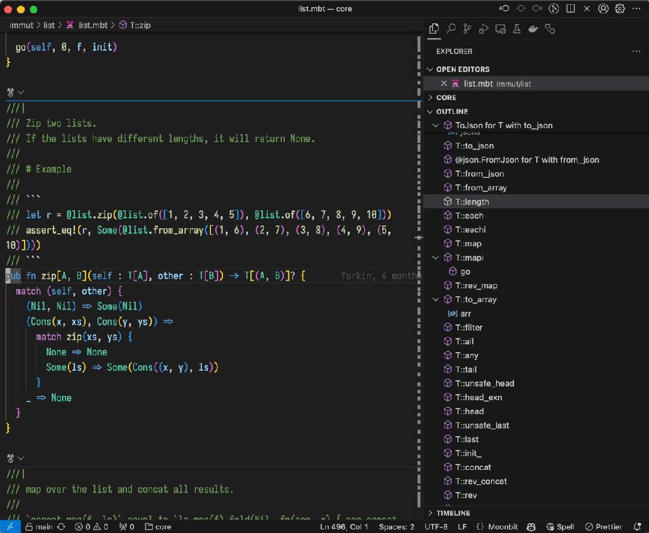649x533 pixels.
Task: Open the Testing flask icon view
Action: [516, 29]
